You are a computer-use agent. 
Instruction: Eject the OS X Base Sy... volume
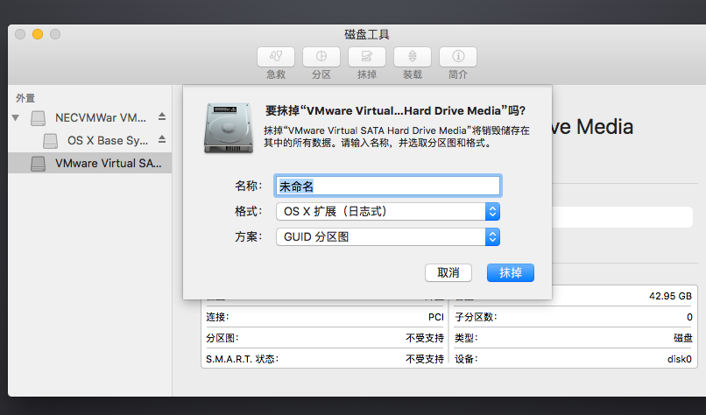pyautogui.click(x=161, y=140)
